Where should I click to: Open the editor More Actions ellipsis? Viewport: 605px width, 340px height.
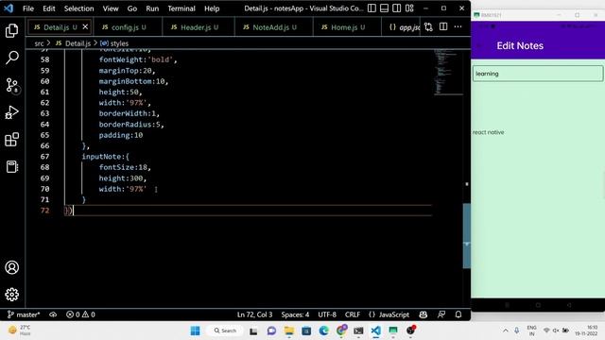458,27
